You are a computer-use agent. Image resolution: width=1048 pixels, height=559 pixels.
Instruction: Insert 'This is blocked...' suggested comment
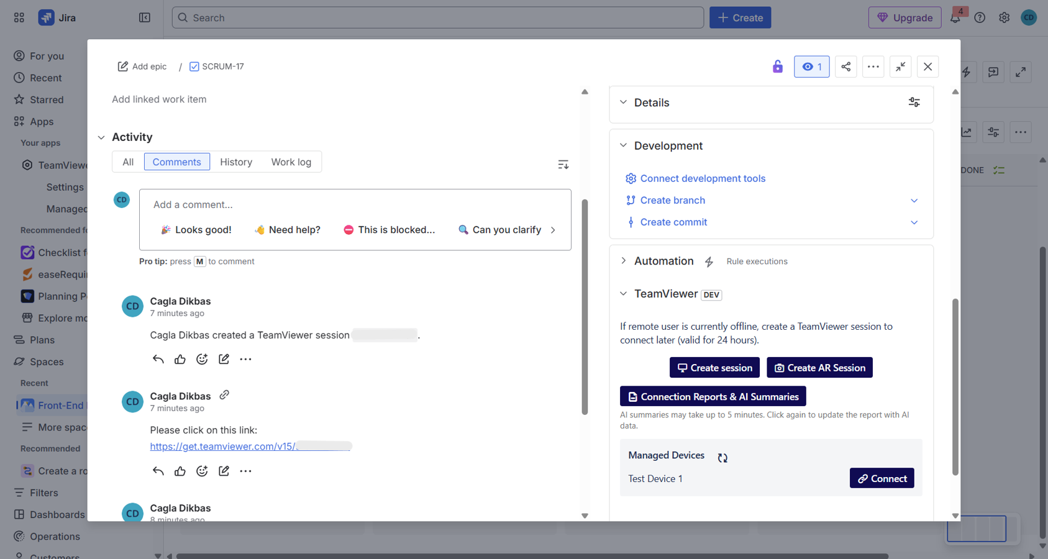click(x=390, y=230)
